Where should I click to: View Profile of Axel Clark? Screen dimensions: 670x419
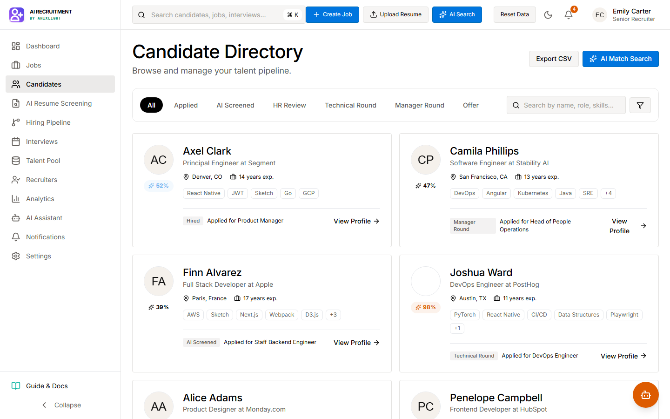tap(356, 221)
